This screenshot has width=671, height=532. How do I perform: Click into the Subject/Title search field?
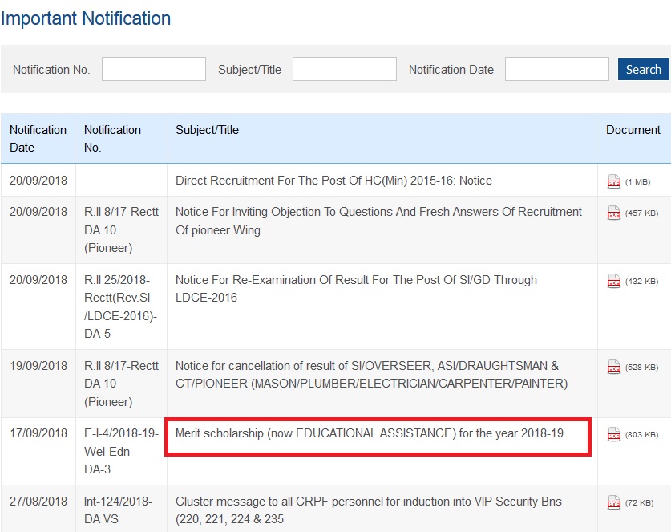coord(345,69)
